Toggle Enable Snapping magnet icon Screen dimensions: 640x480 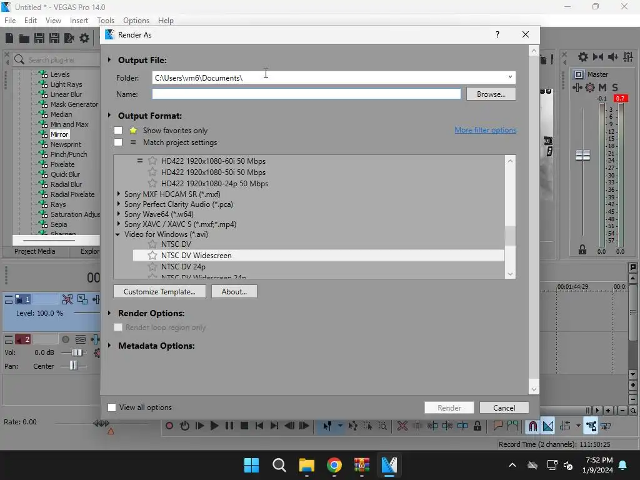(532, 426)
